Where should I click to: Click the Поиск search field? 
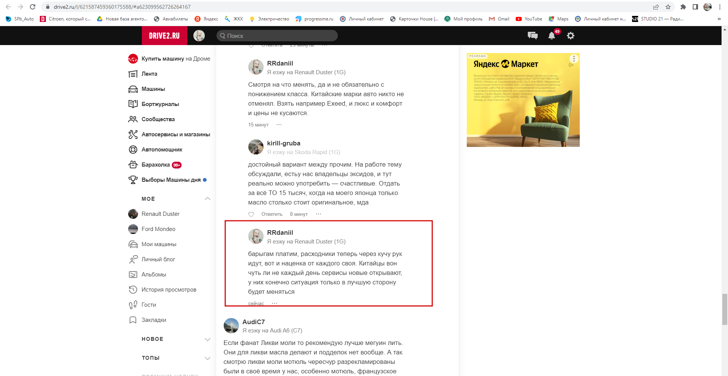[x=277, y=36]
